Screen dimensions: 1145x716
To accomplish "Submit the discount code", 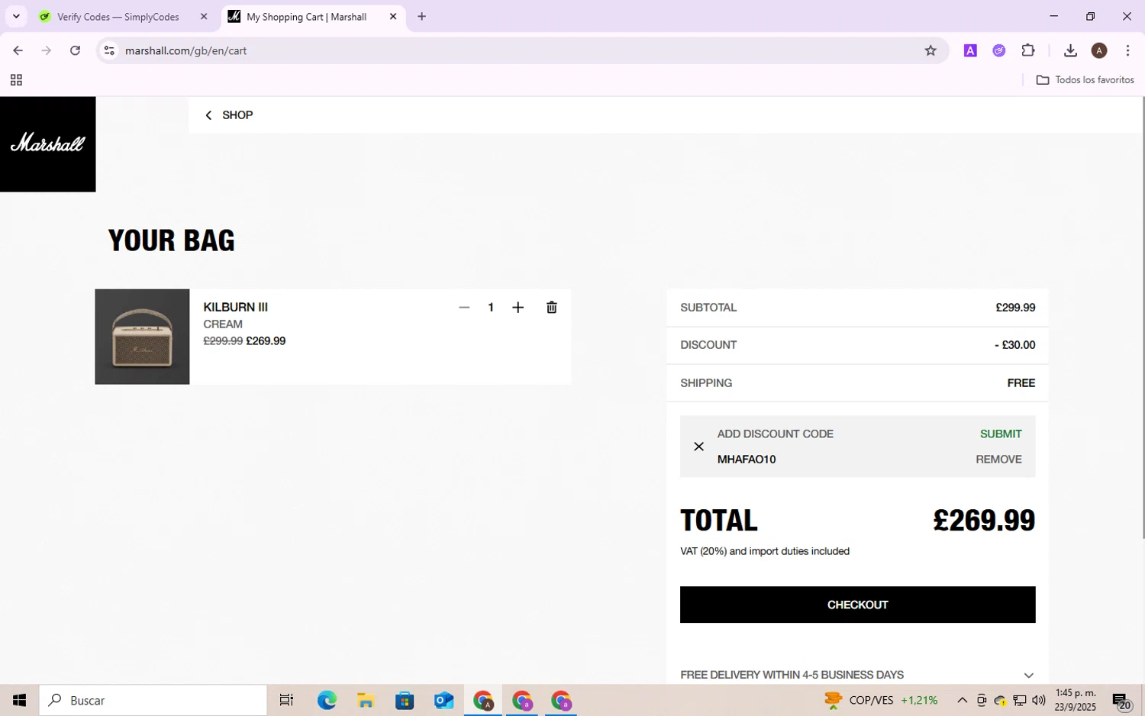I will tap(1001, 434).
